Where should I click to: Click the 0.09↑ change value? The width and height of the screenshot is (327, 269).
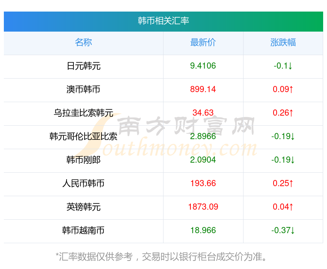point(283,89)
